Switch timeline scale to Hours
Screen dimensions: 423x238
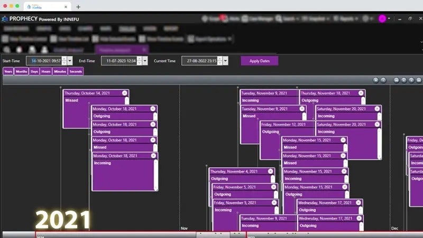tap(46, 71)
